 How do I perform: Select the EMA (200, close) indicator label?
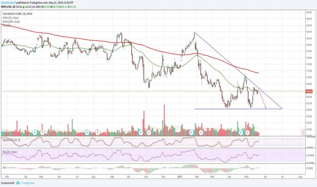[x=11, y=22]
